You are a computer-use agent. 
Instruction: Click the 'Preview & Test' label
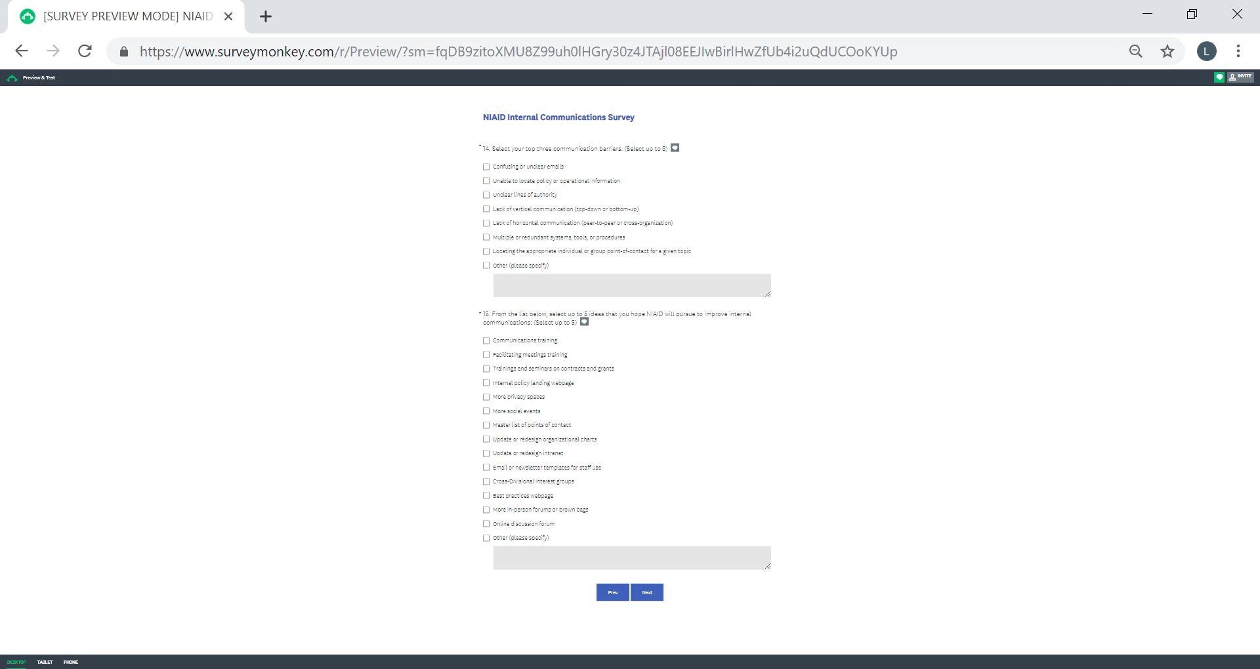point(39,78)
